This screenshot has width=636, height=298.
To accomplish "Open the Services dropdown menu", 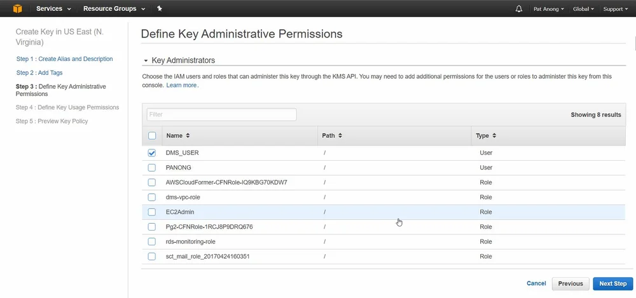I will (x=53, y=9).
